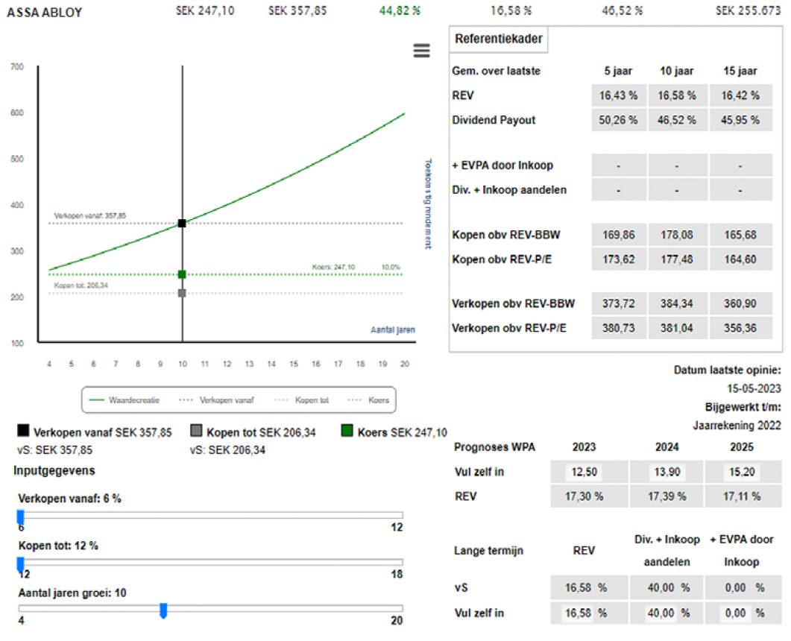Click the 2025 REV forecast 17,11 %

click(x=742, y=496)
